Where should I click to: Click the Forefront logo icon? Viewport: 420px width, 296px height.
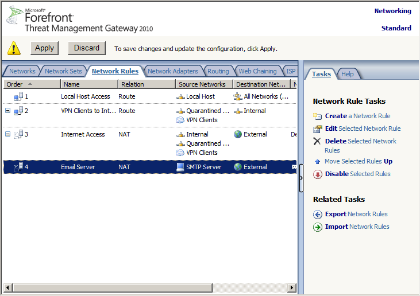[x=15, y=15]
